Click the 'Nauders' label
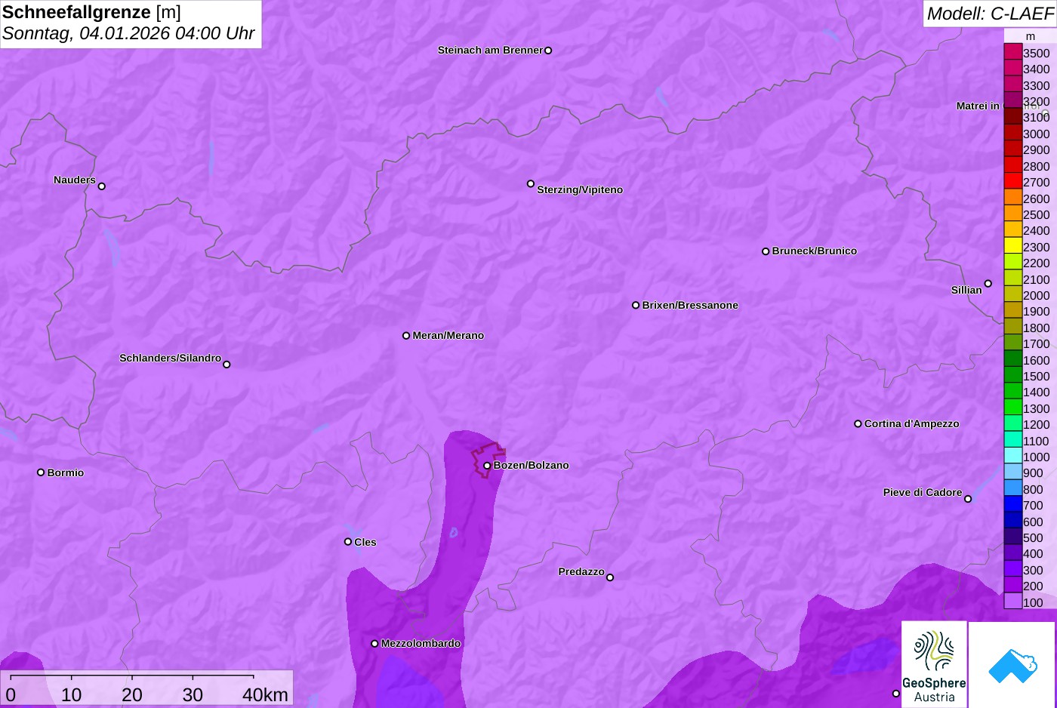This screenshot has height=708, width=1057. coord(75,180)
